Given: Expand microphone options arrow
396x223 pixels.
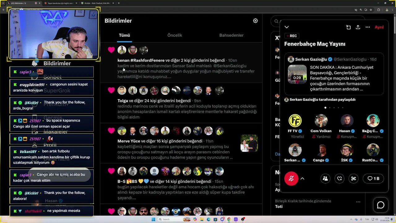Looking at the screenshot, I should click(302, 178).
